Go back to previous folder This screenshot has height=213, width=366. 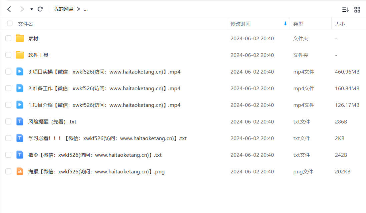coord(9,9)
